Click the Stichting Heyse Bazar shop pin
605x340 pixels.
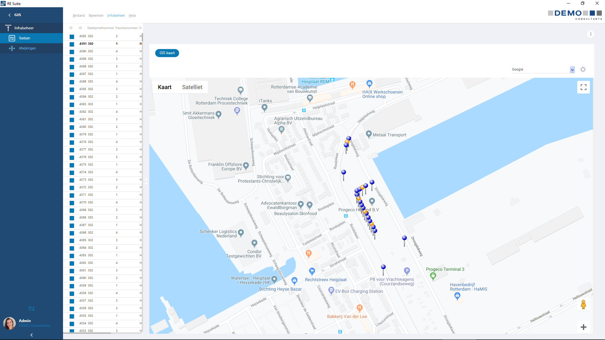click(294, 280)
